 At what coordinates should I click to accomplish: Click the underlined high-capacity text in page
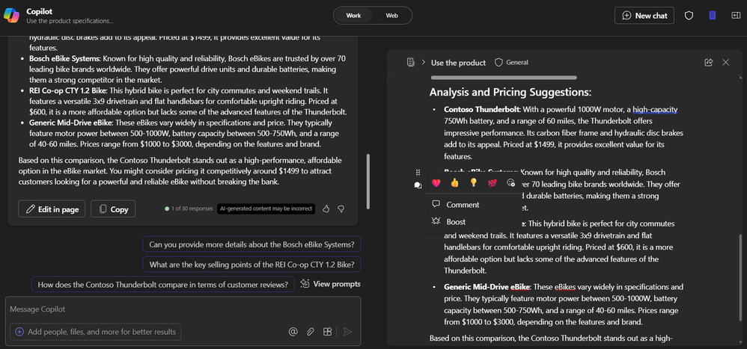655,110
